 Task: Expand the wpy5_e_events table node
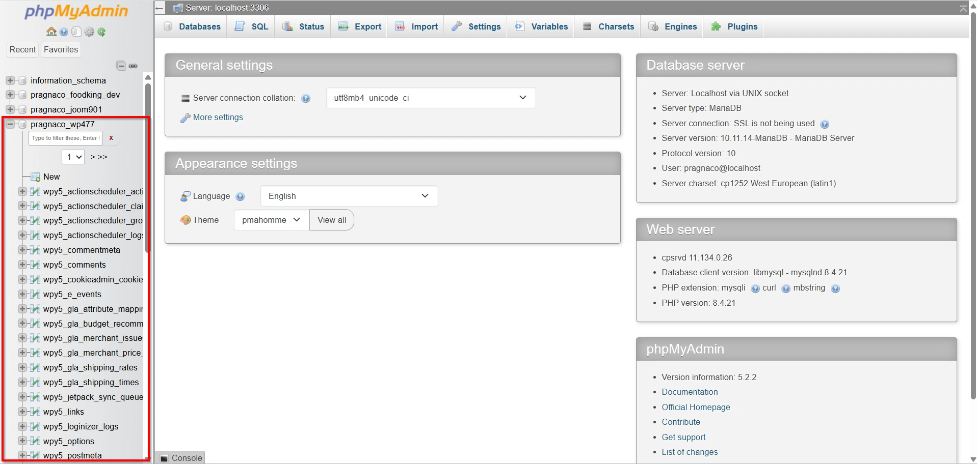pyautogui.click(x=22, y=294)
